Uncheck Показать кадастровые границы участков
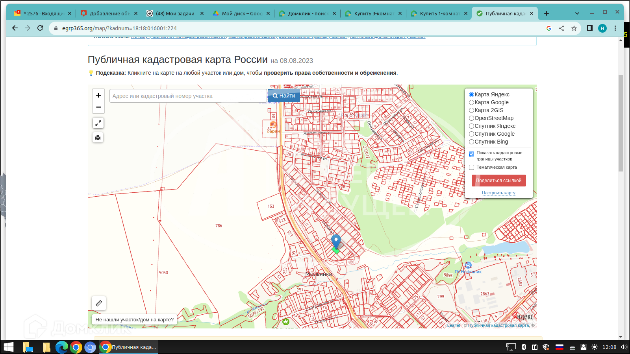Viewport: 630px width, 354px height. pos(471,154)
